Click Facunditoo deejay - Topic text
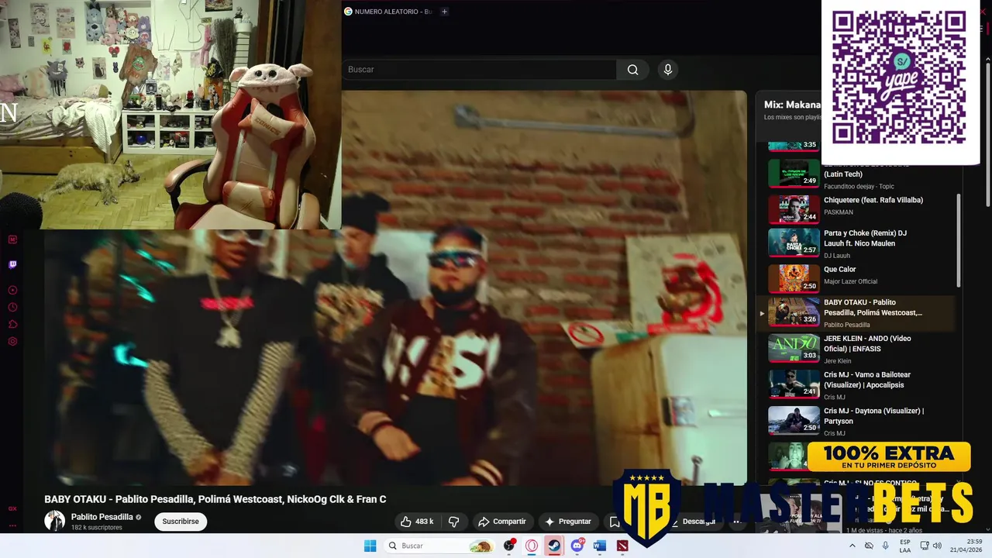992x558 pixels. (x=859, y=187)
